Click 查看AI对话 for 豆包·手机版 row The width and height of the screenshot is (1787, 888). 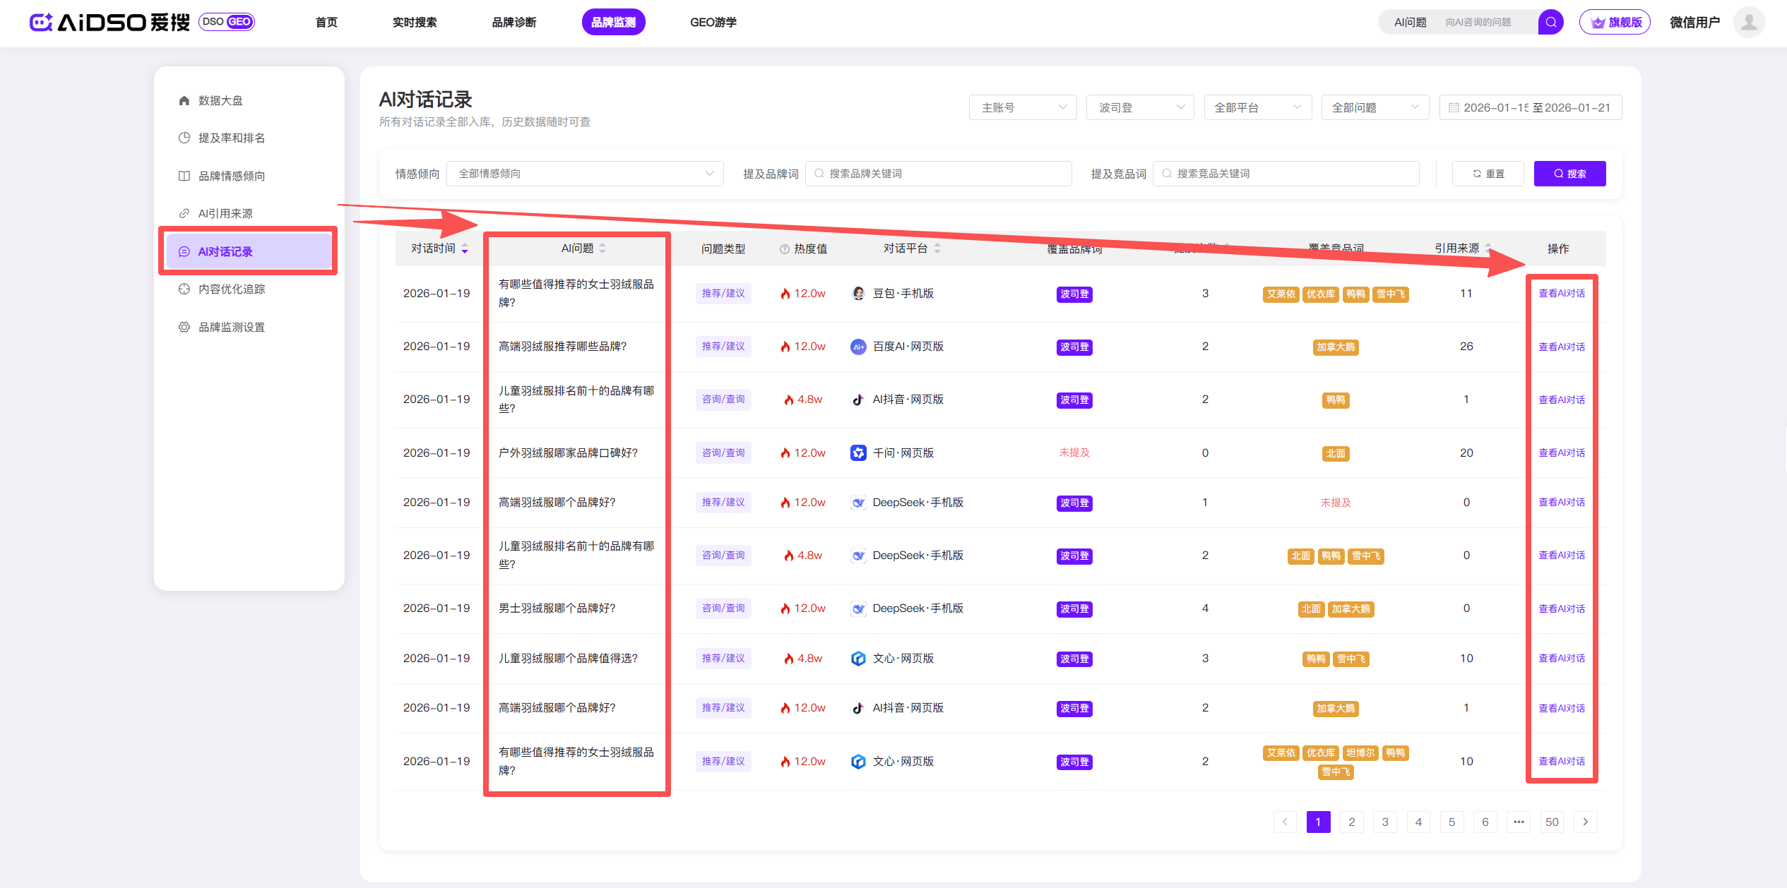tap(1561, 293)
